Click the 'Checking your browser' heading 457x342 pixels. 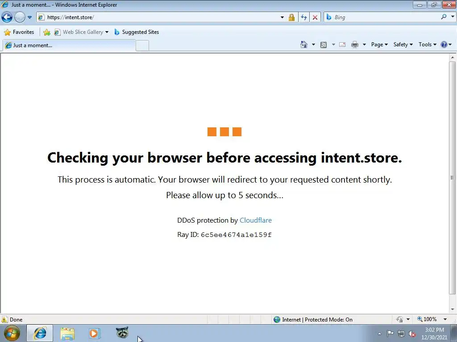pyautogui.click(x=224, y=158)
